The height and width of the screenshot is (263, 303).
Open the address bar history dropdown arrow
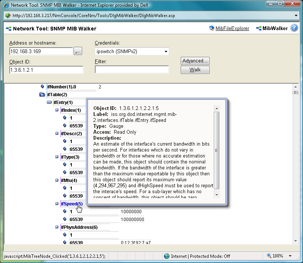[296, 16]
